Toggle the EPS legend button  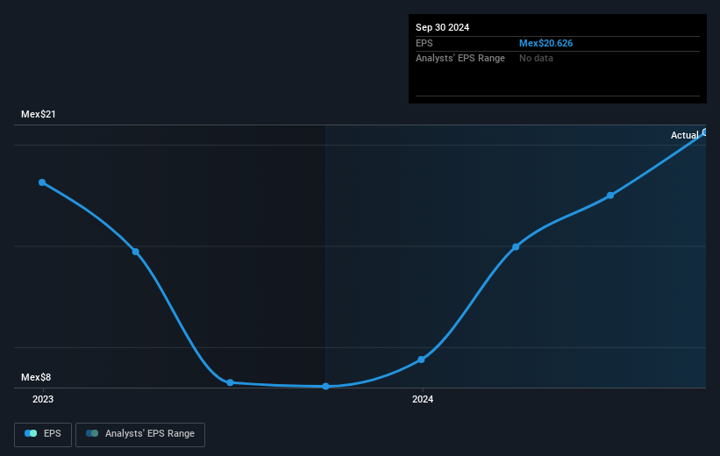coord(43,434)
